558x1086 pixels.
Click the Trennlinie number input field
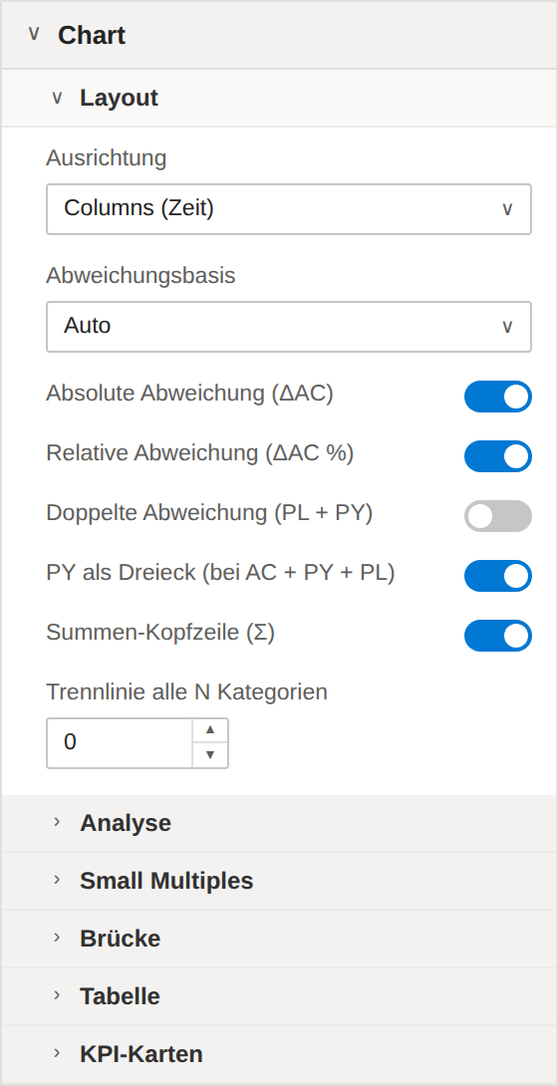pyautogui.click(x=120, y=743)
